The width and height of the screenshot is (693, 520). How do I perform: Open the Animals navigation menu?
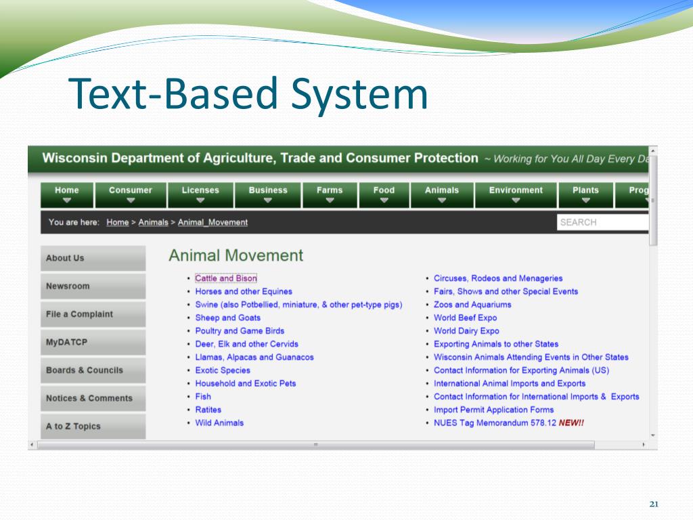coord(442,195)
